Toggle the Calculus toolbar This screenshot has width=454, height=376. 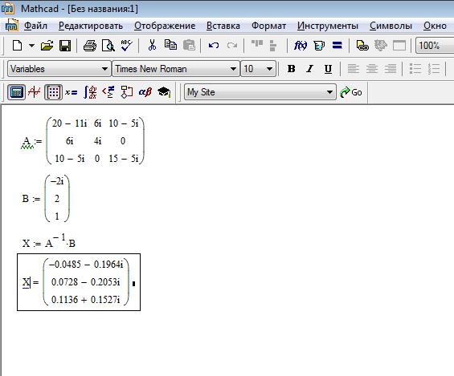(x=90, y=92)
